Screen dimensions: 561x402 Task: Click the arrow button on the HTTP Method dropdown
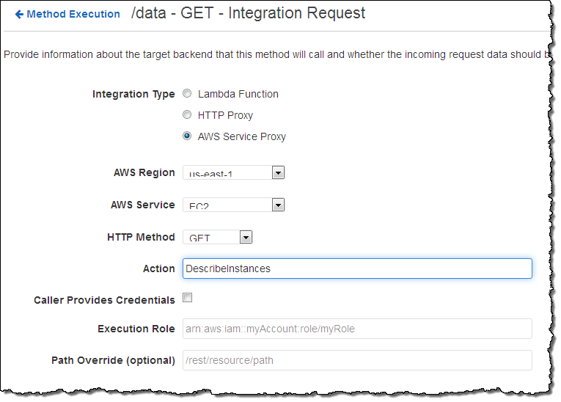tap(246, 237)
